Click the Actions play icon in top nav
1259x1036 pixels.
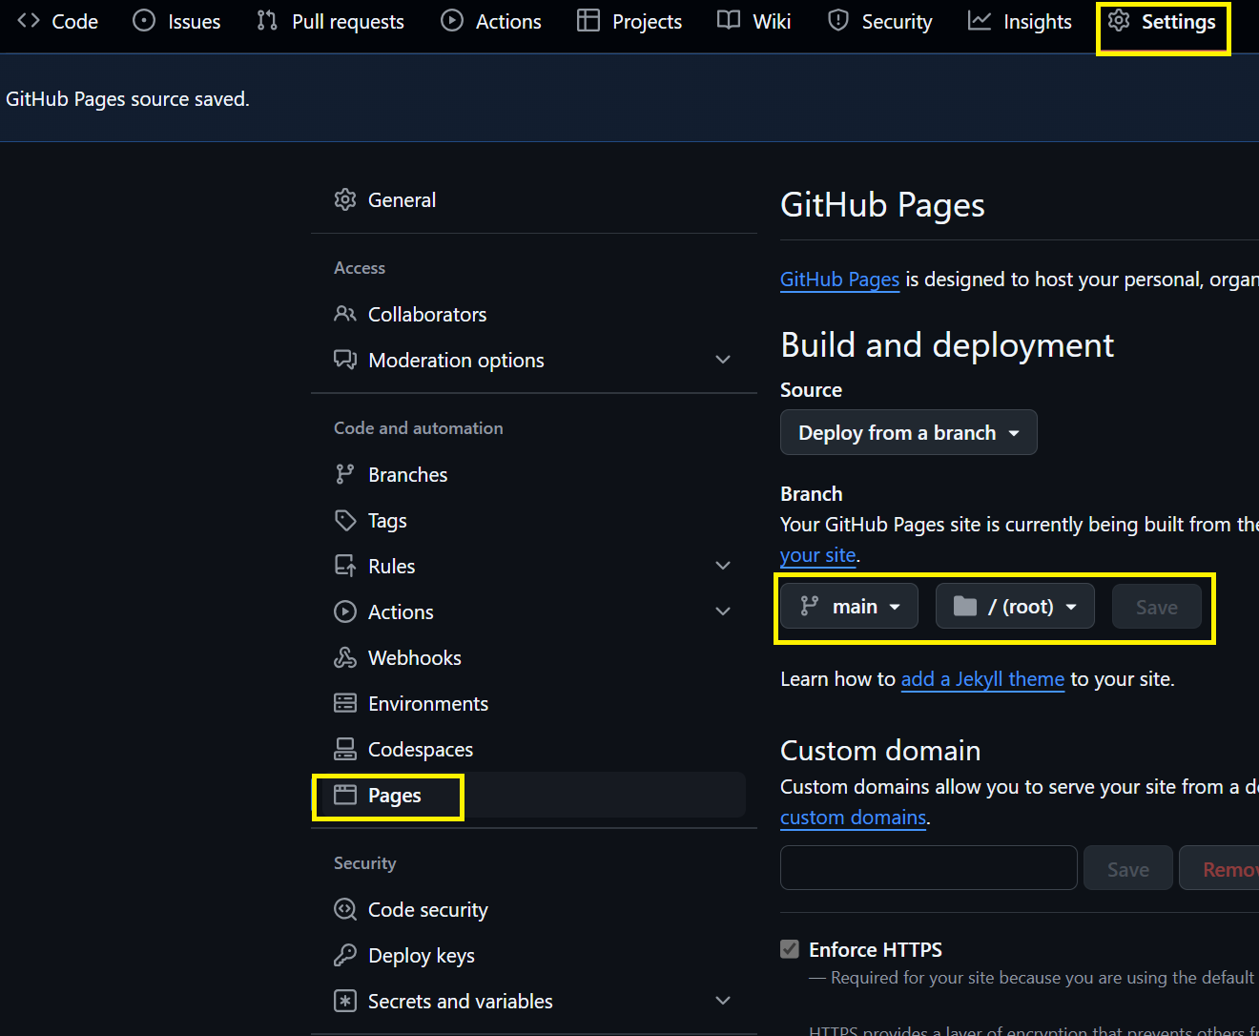(x=452, y=20)
